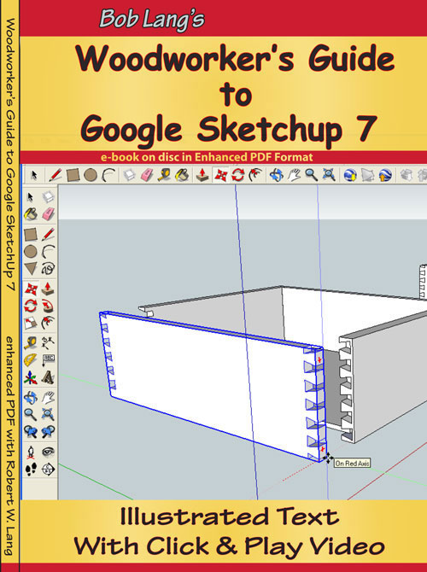
Task: Choose the Follow Me tool
Action: coord(48,306)
